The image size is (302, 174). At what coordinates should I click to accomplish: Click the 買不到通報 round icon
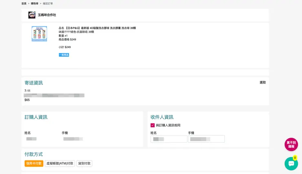(x=291, y=144)
